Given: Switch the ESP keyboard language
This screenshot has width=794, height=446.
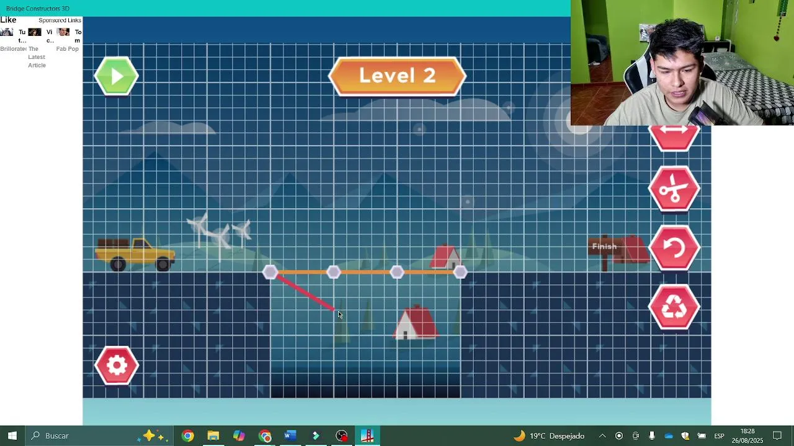Looking at the screenshot, I should [x=719, y=436].
